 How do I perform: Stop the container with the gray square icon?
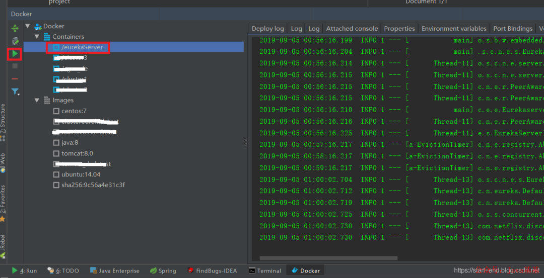pos(15,66)
